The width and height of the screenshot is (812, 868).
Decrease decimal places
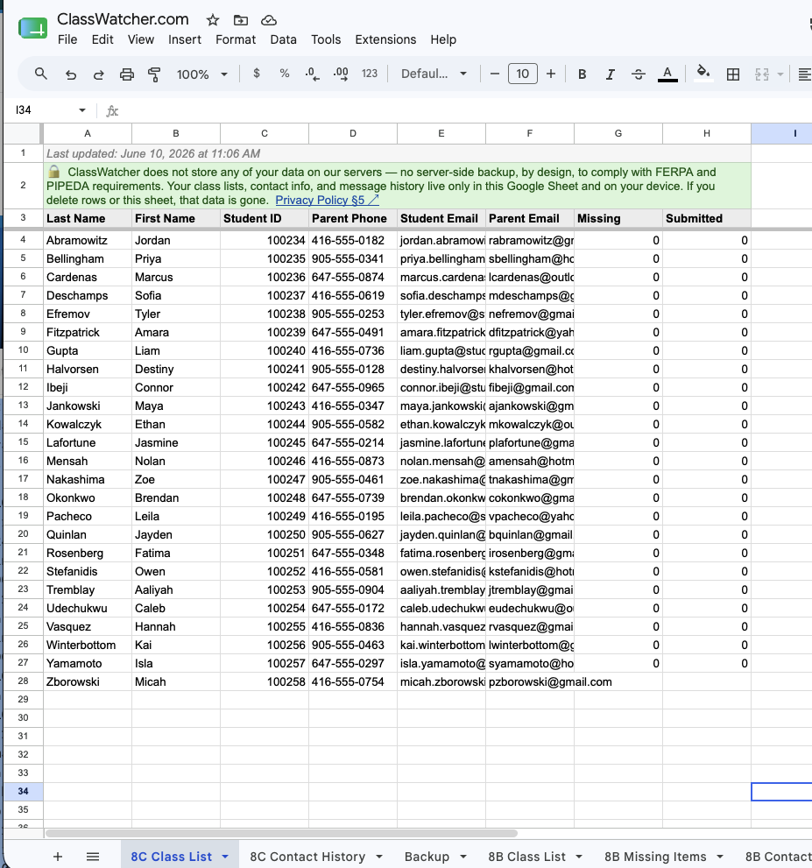312,74
